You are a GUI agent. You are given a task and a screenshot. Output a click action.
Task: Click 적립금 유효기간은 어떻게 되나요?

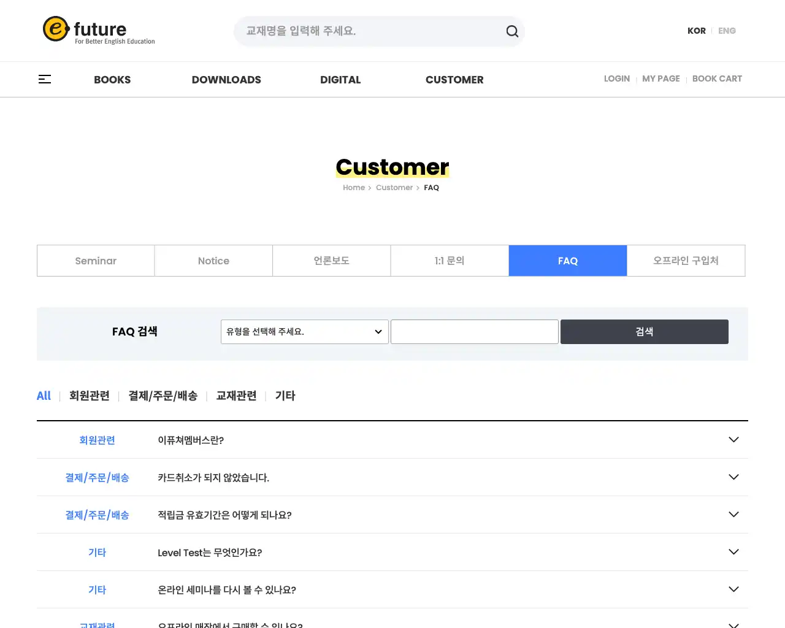[x=224, y=515]
